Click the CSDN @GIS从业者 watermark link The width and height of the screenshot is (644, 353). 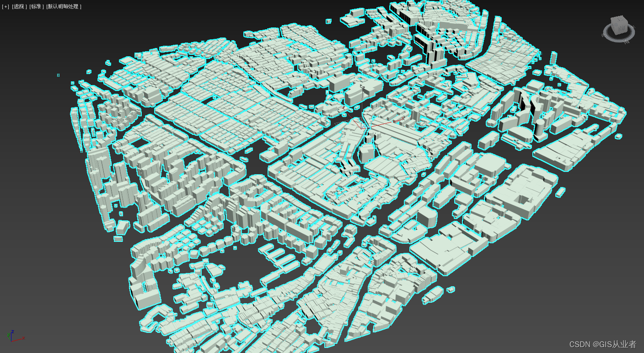pyautogui.click(x=602, y=344)
